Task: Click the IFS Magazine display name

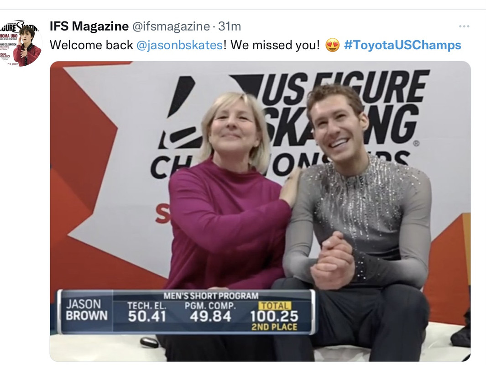Action: tap(89, 26)
